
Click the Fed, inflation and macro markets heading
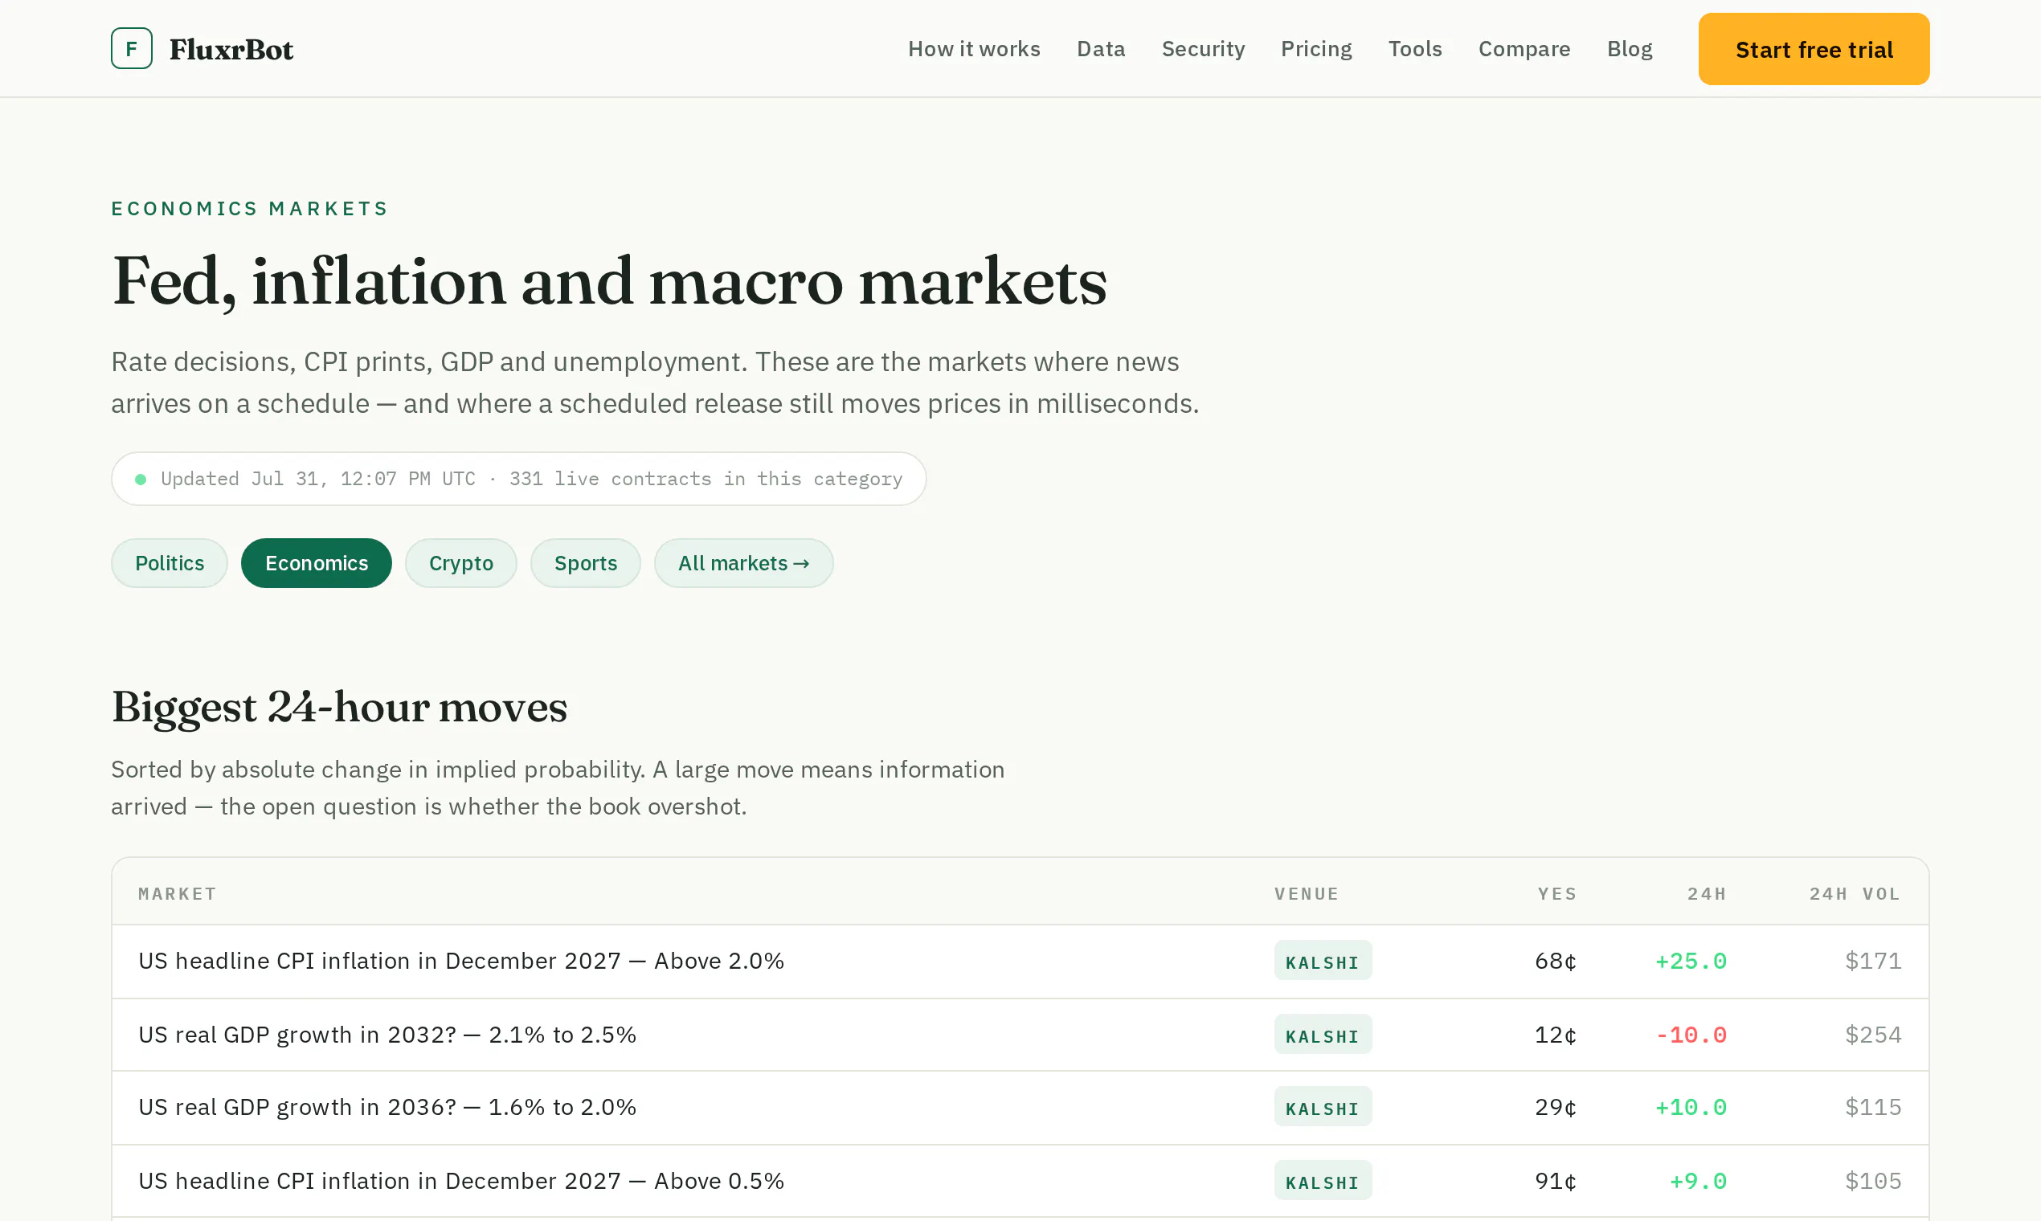610,282
